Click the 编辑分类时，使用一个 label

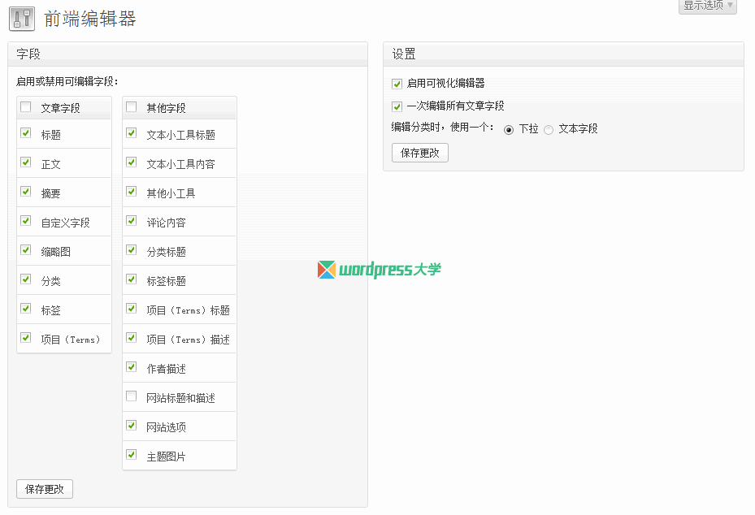442,127
